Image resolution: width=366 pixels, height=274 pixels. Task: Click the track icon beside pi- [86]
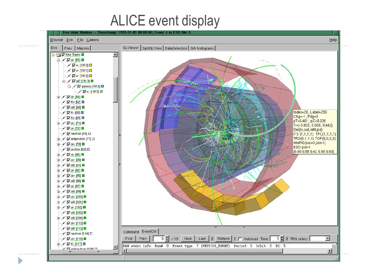pos(64,155)
